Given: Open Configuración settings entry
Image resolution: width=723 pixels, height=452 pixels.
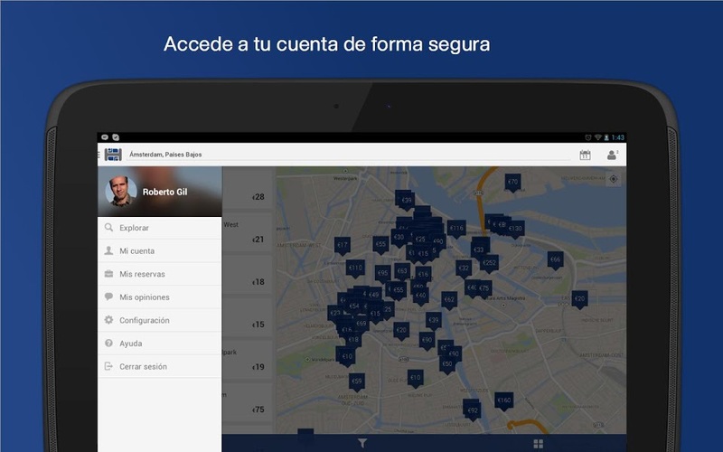Looking at the screenshot, I should [x=160, y=320].
